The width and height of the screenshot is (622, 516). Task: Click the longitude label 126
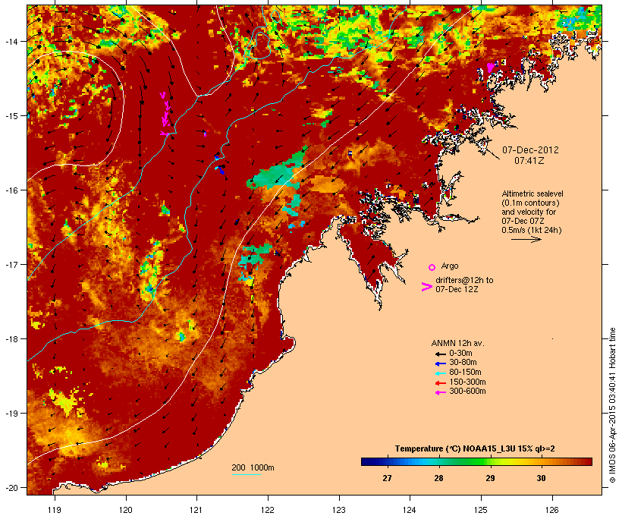click(551, 510)
